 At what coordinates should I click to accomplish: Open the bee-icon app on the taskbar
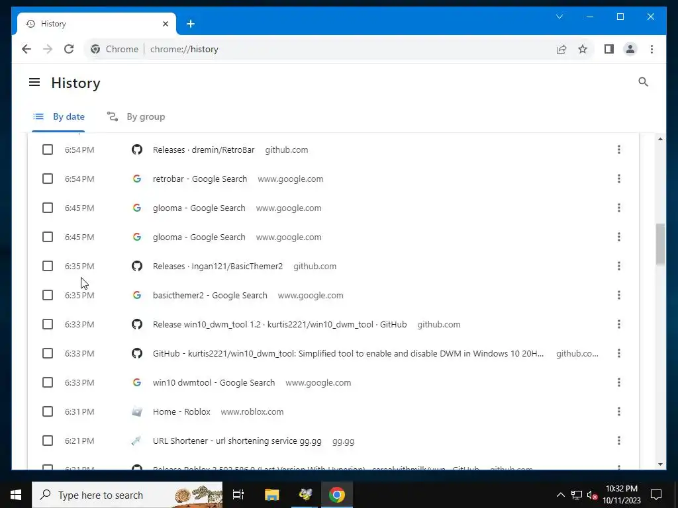point(305,495)
